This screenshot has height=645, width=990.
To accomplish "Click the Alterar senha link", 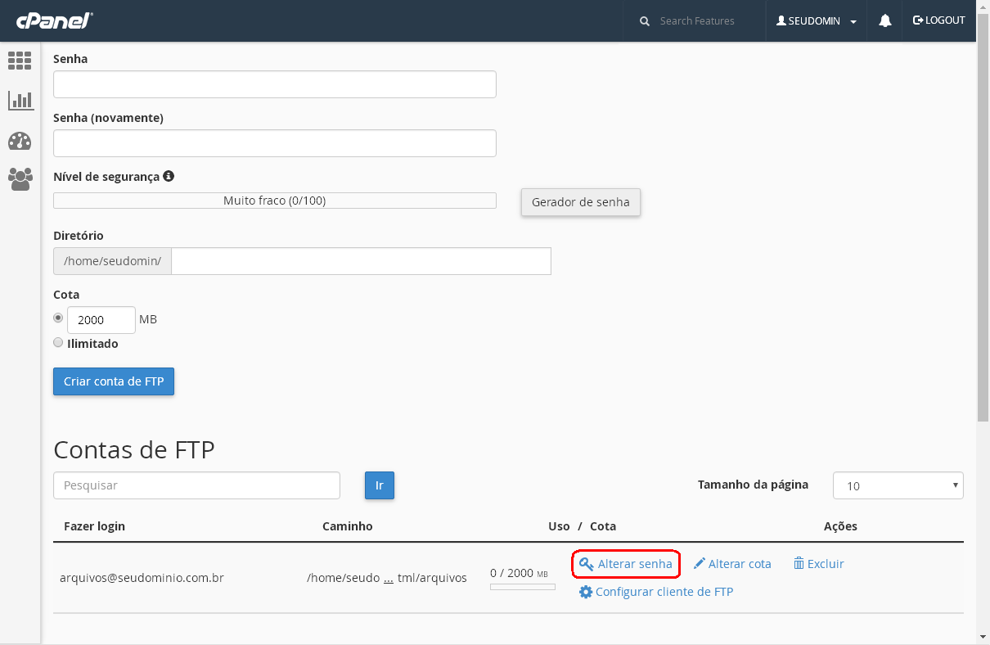I will click(626, 564).
